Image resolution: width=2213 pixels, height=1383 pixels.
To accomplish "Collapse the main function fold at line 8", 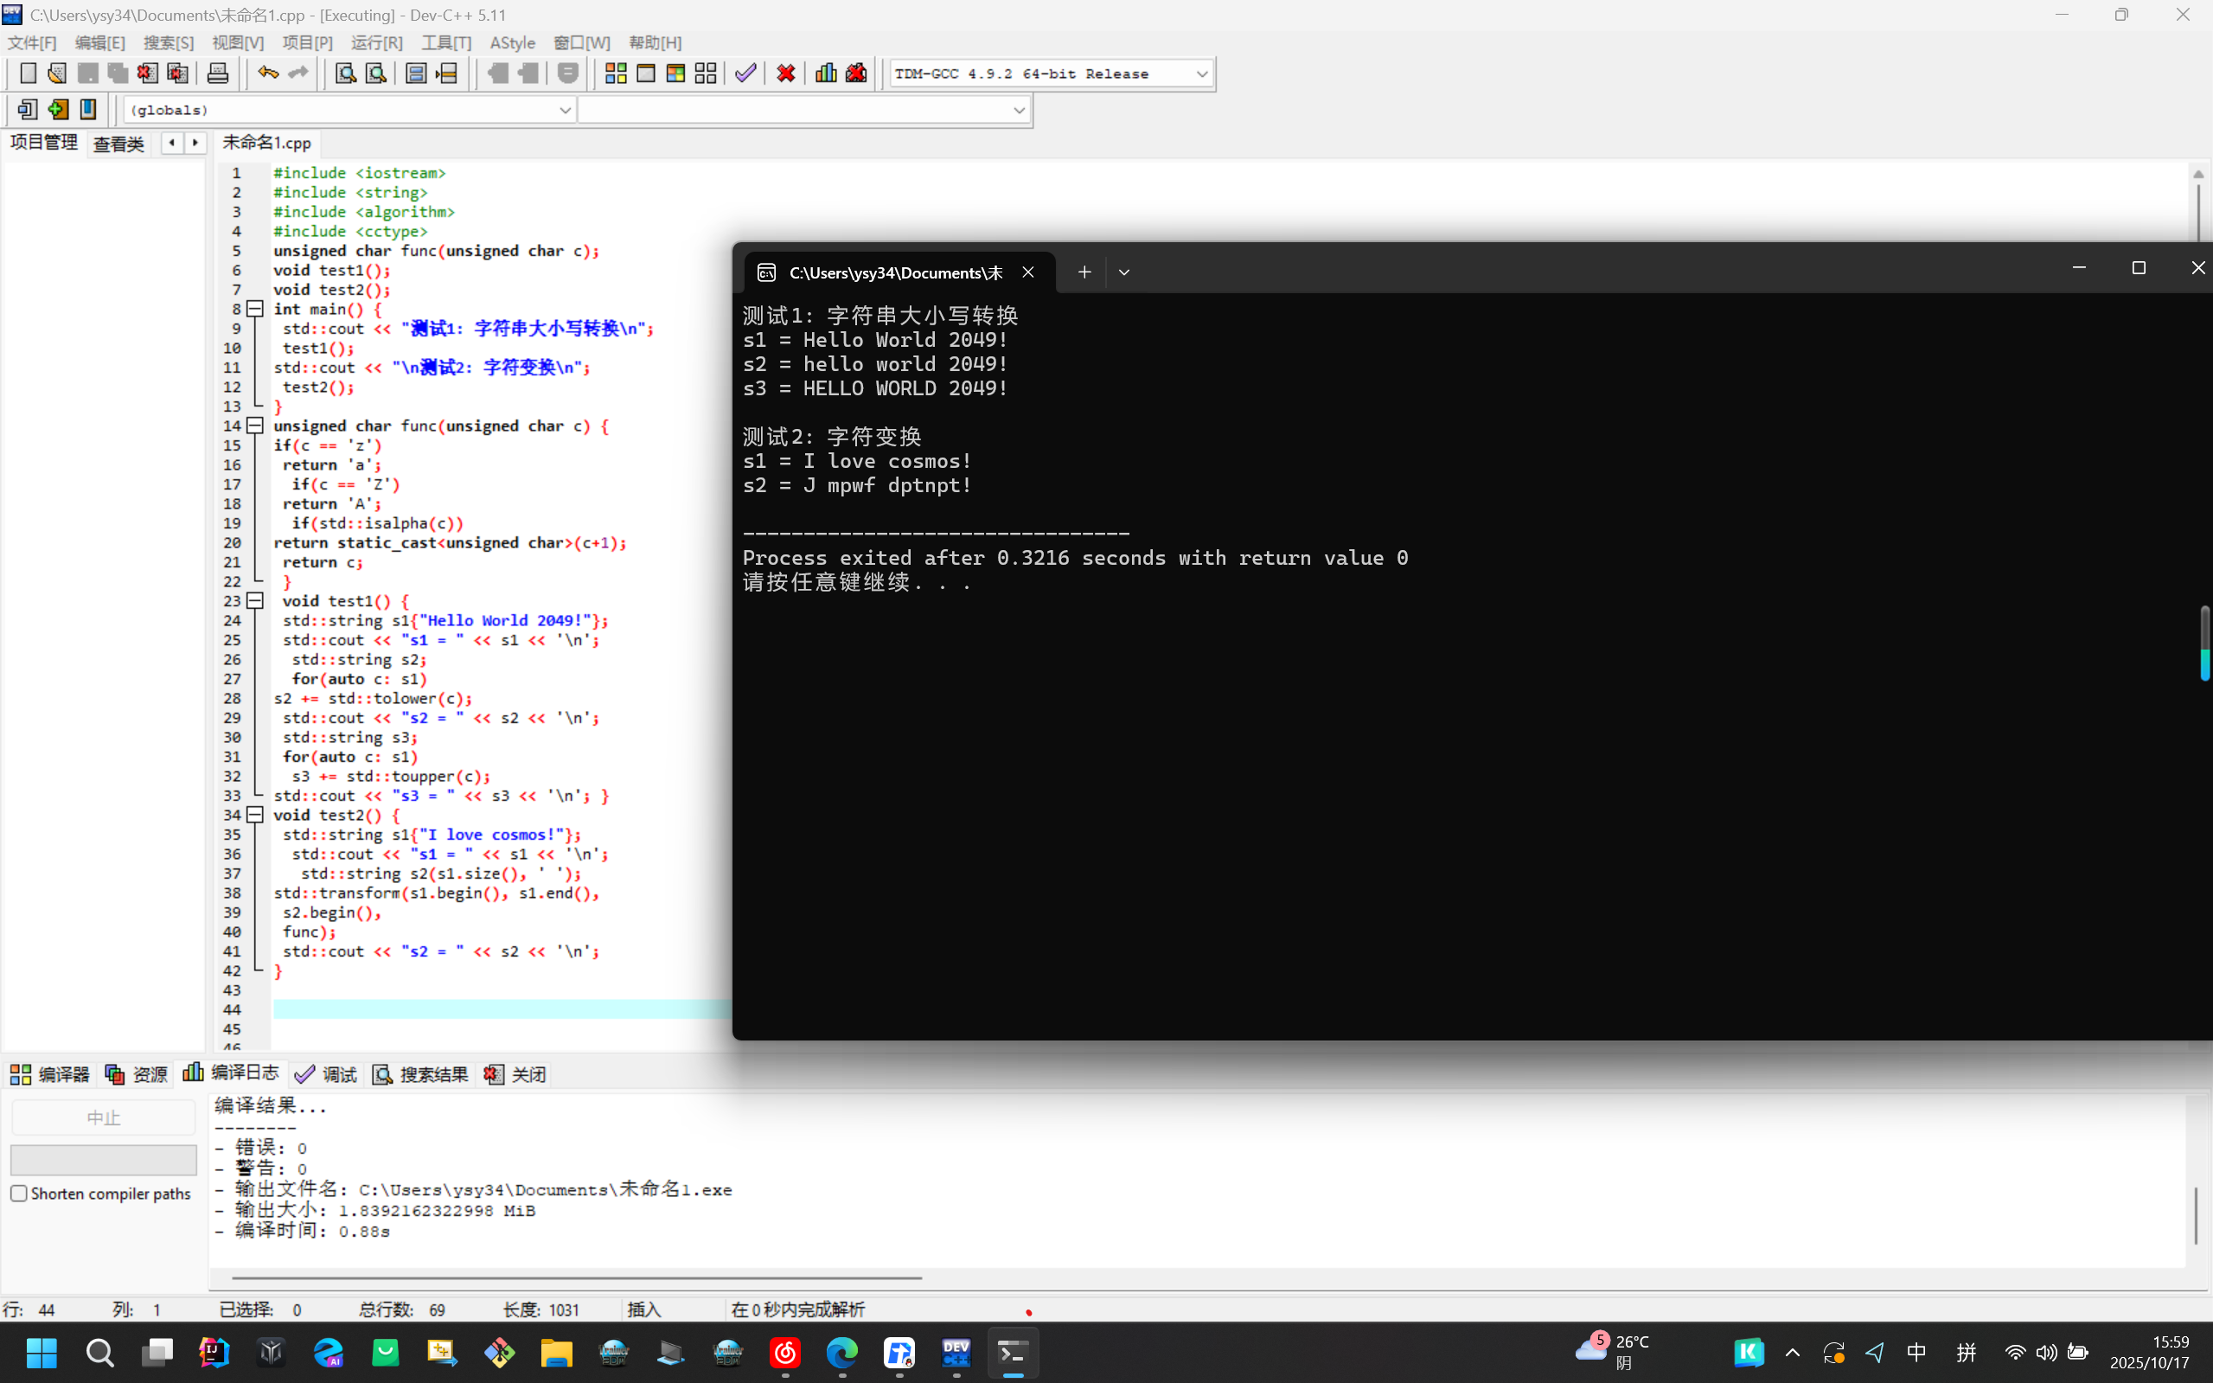I will click(x=256, y=309).
